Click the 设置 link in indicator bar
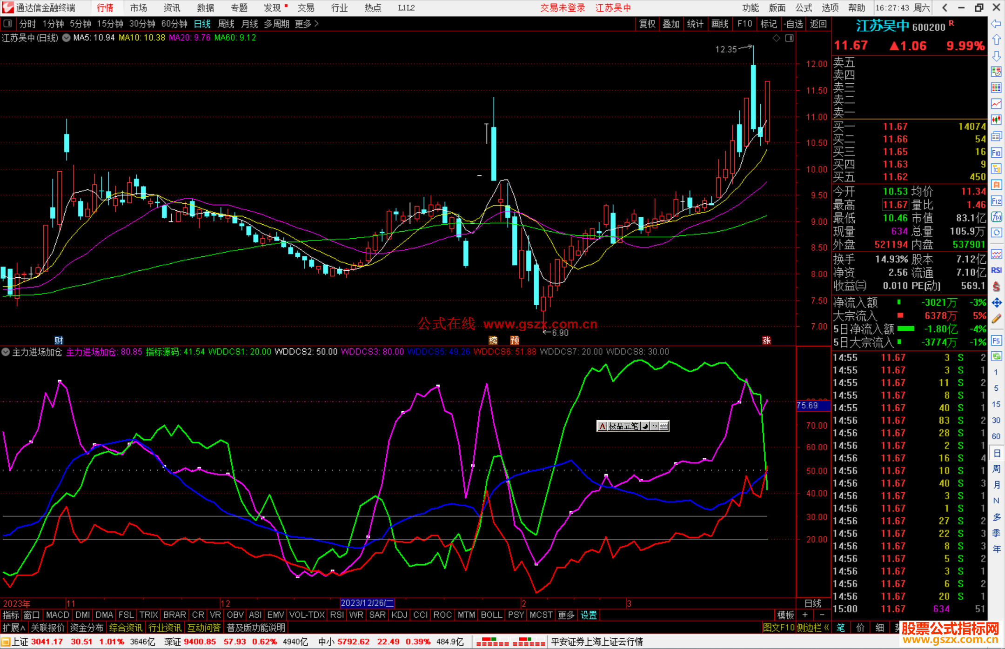The height and width of the screenshot is (649, 1005). 589,615
